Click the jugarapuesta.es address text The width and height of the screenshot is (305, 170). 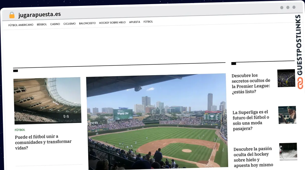(39, 14)
